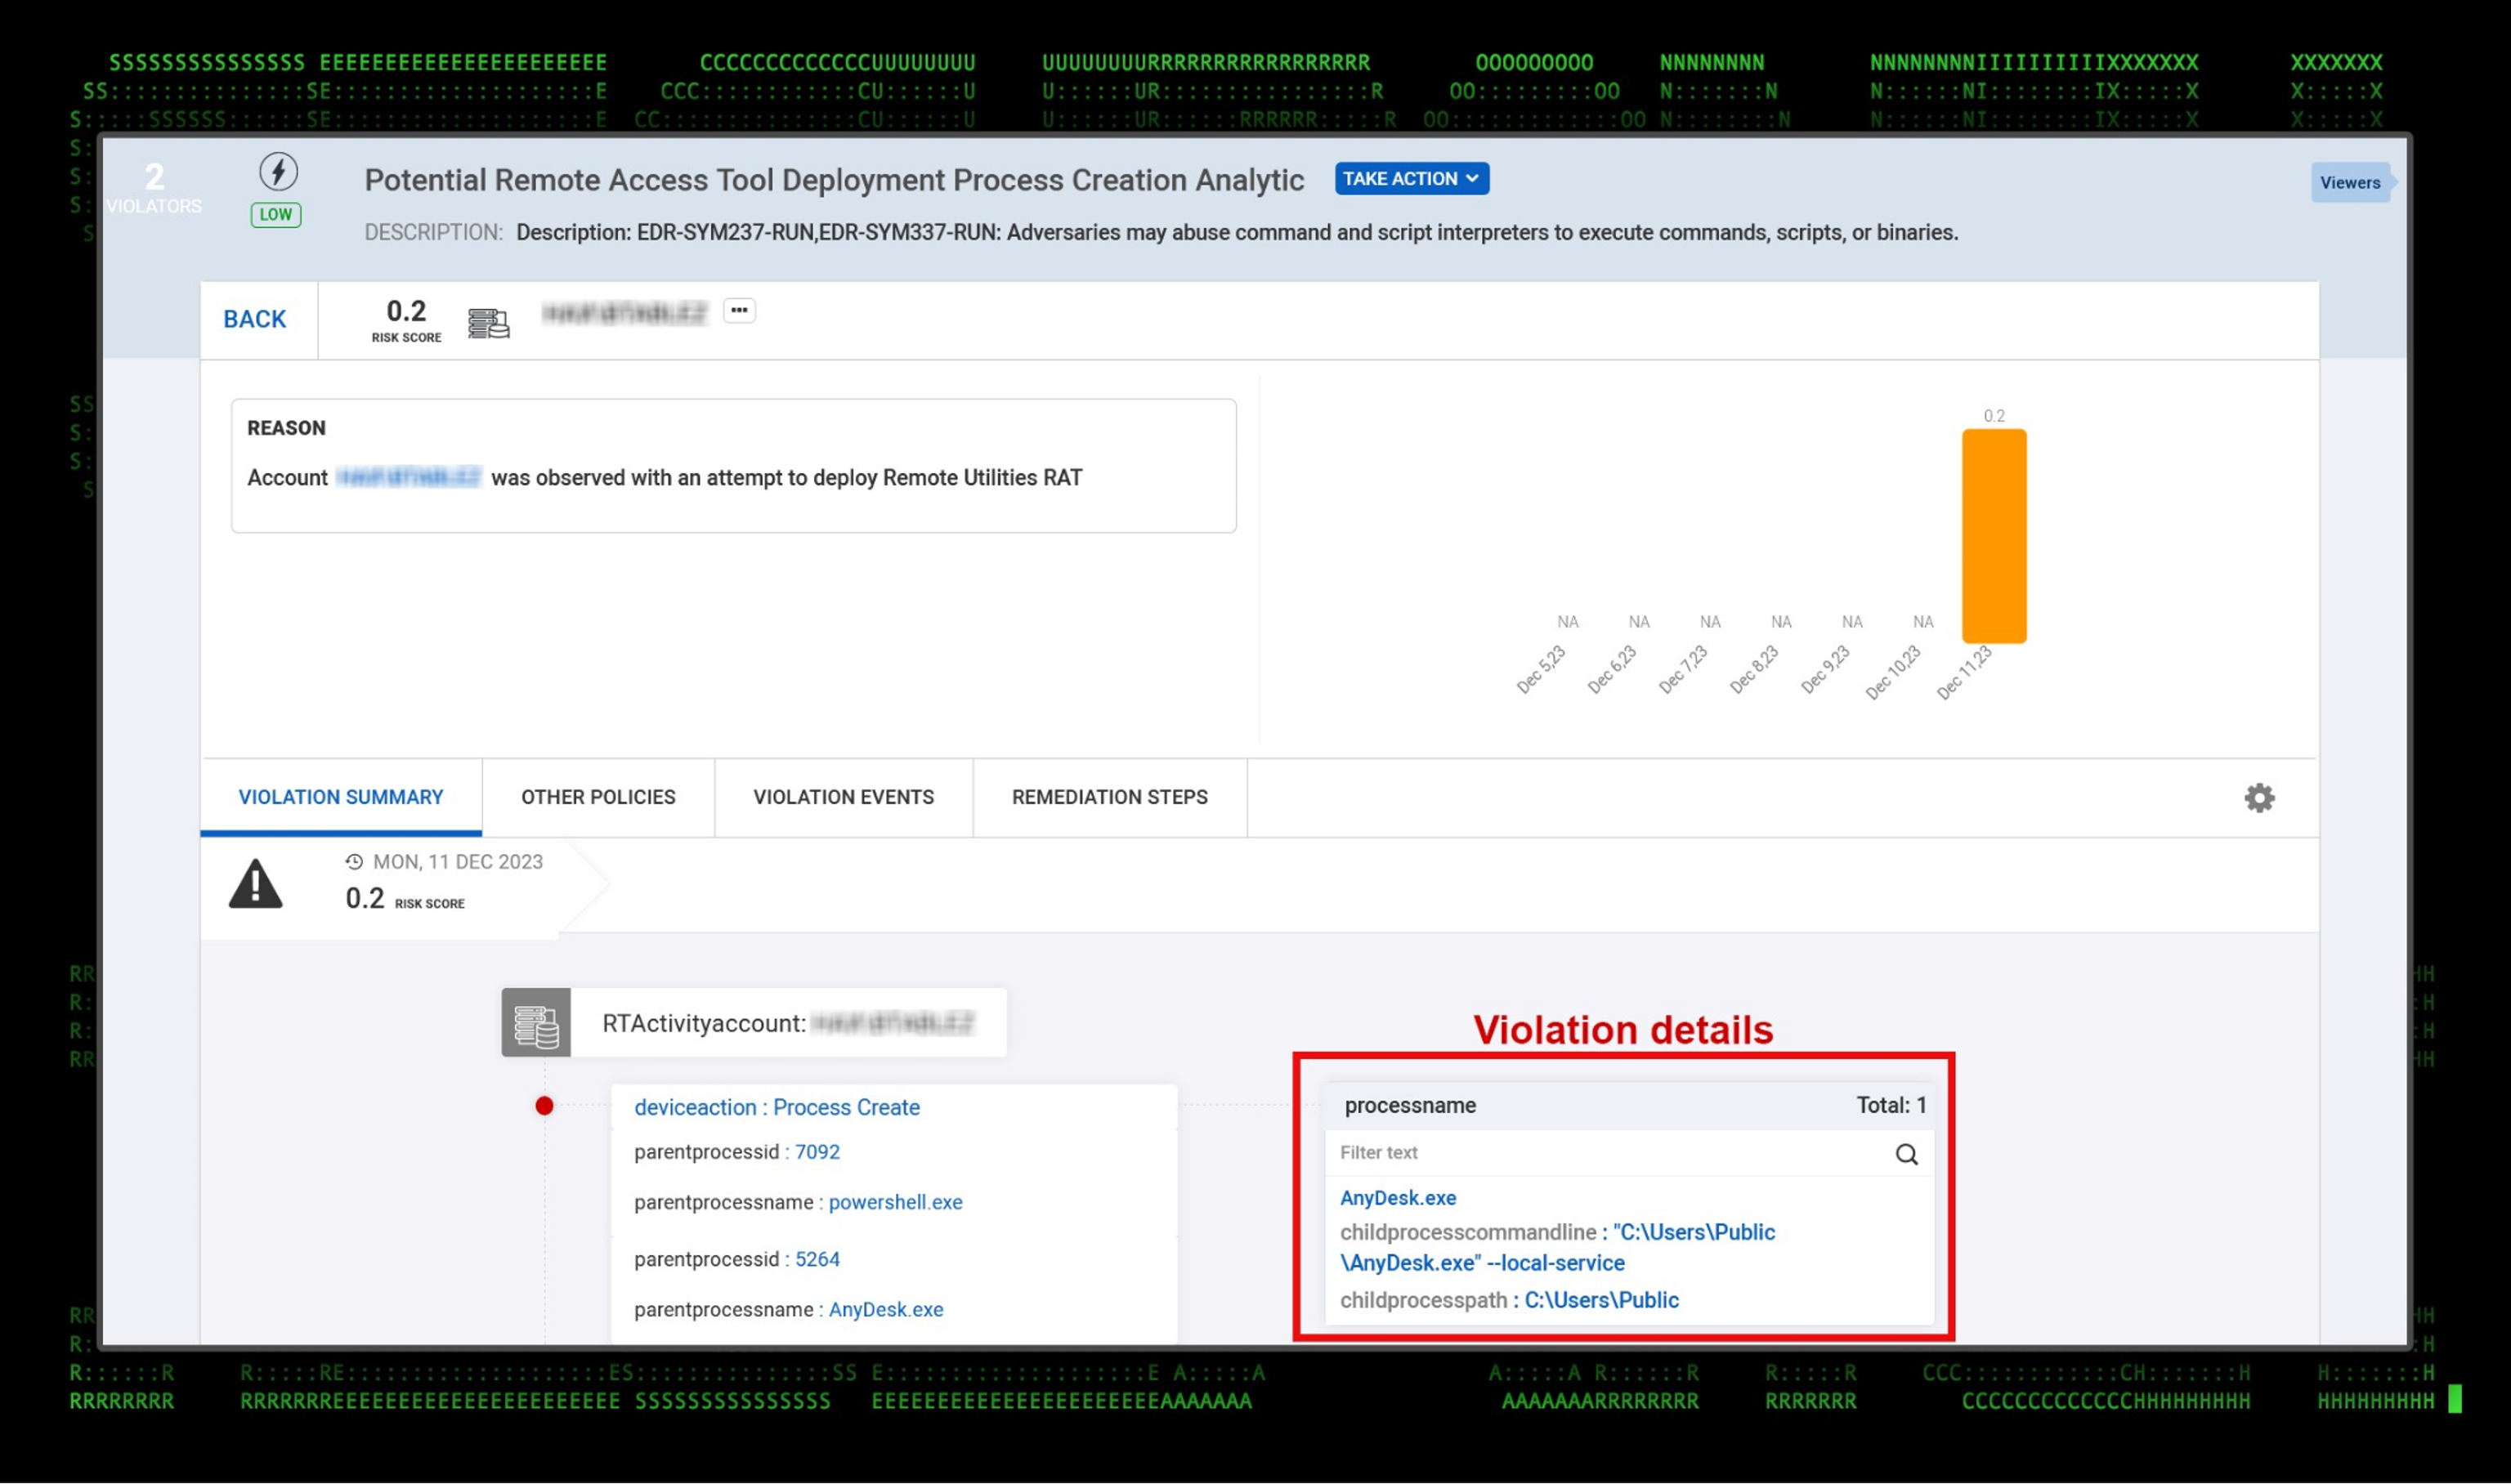
Task: Go to the Remediation Steps tab
Action: pyautogui.click(x=1109, y=797)
